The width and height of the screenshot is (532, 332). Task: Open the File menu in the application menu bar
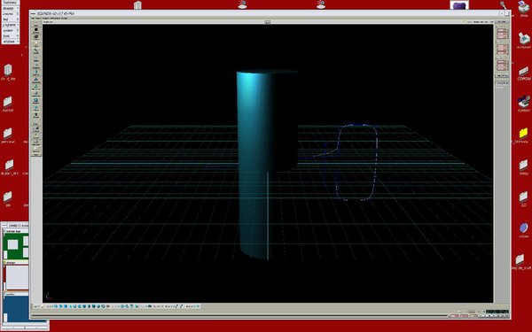pos(34,18)
